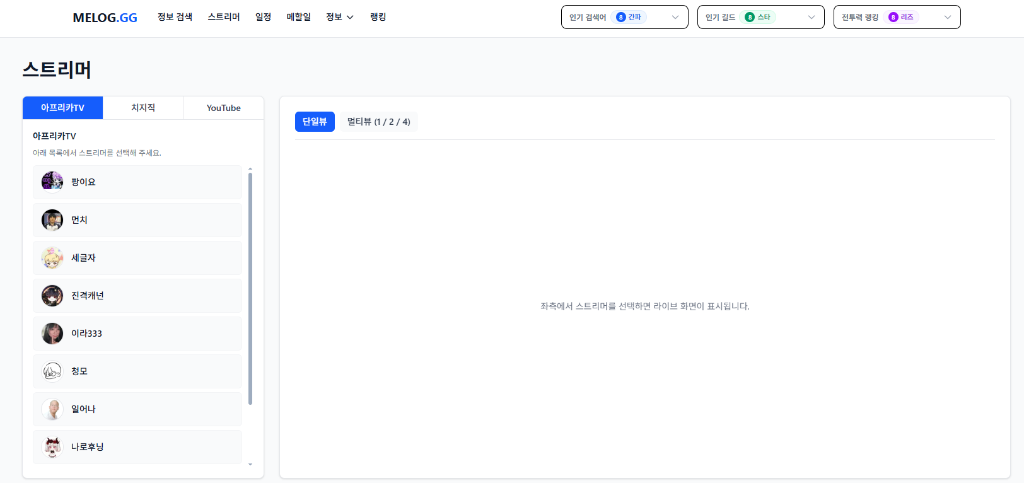Open the MELOG.GG home logo

[105, 18]
